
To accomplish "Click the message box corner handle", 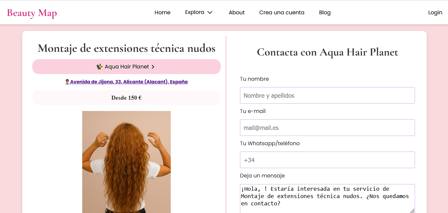I will [412, 211].
